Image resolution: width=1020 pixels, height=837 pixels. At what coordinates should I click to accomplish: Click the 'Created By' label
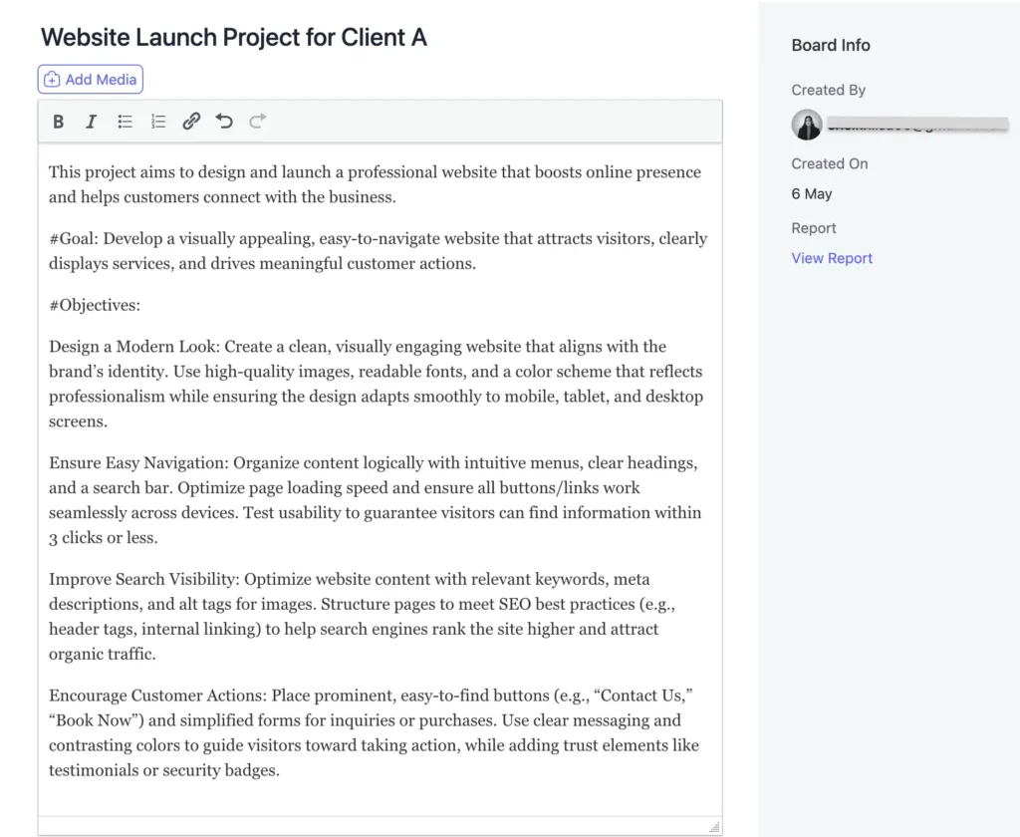828,90
